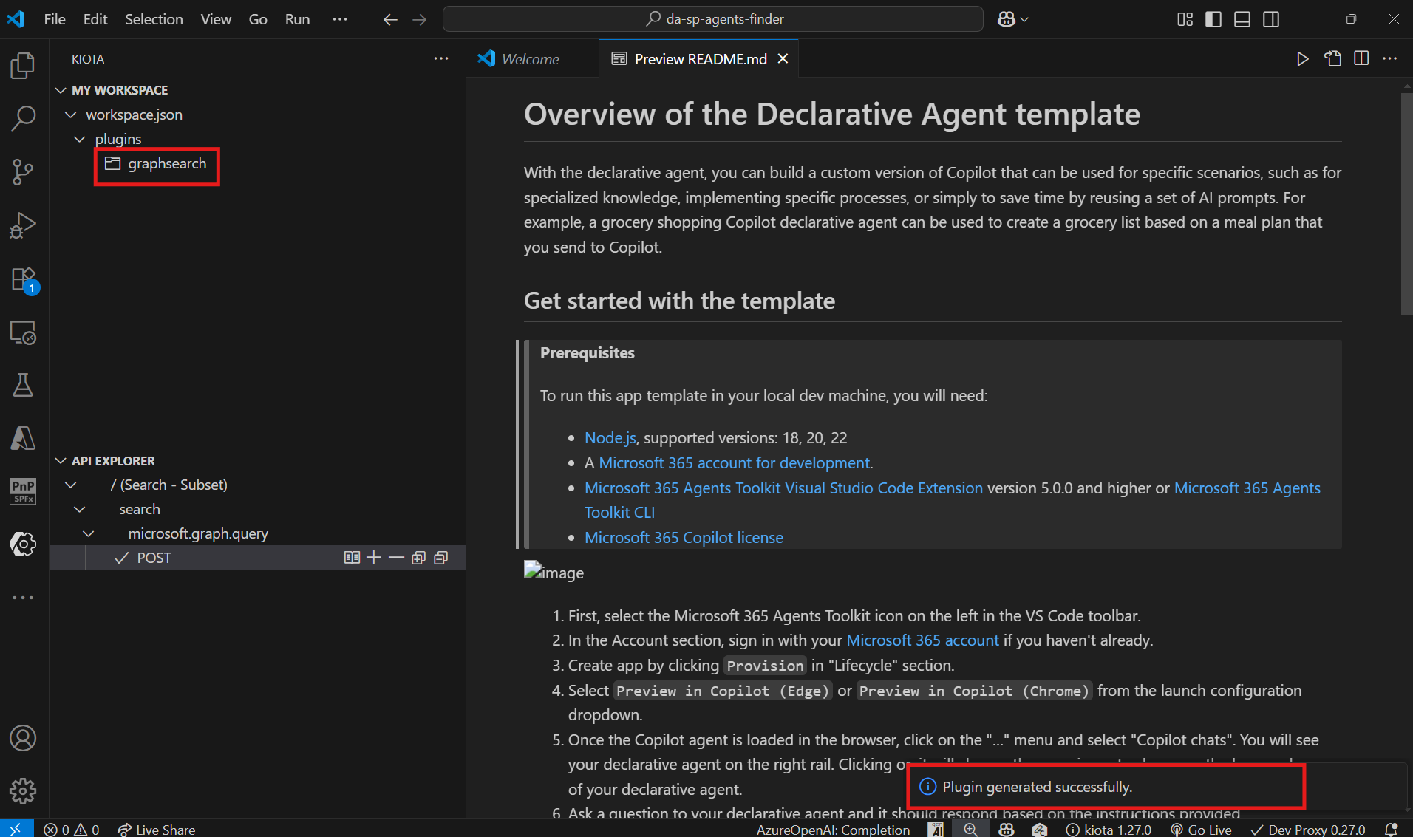
Task: Collapse the microsoft.graph.query node
Action: [x=89, y=533]
